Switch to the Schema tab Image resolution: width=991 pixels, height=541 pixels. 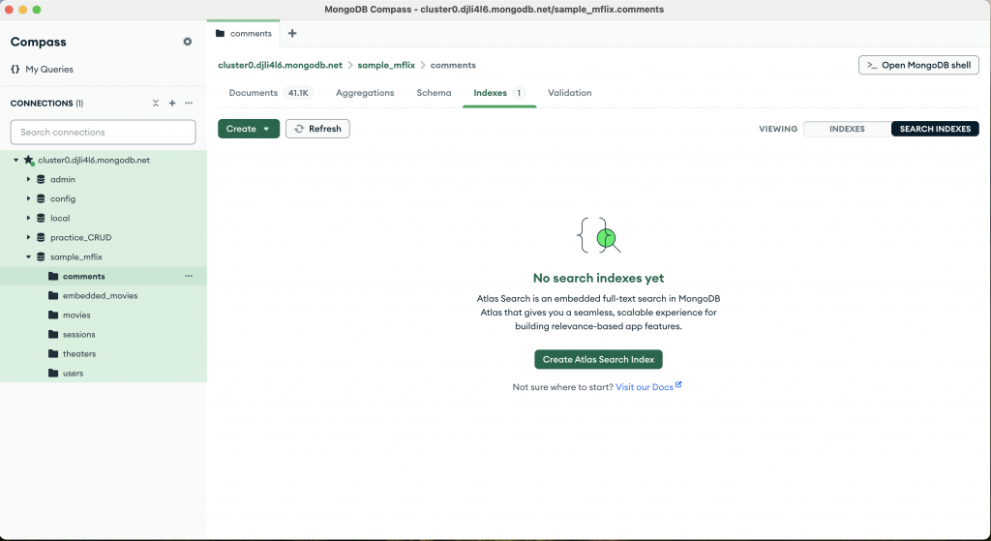(434, 93)
